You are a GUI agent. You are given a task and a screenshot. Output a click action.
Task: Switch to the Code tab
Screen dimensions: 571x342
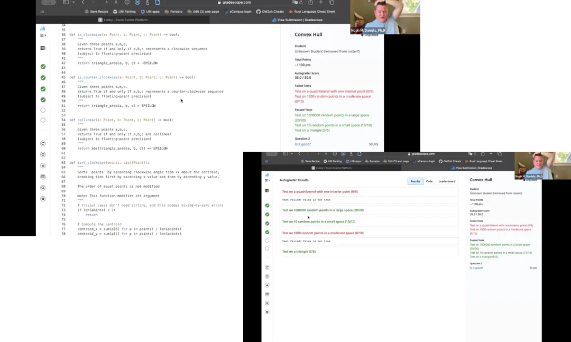coord(429,181)
